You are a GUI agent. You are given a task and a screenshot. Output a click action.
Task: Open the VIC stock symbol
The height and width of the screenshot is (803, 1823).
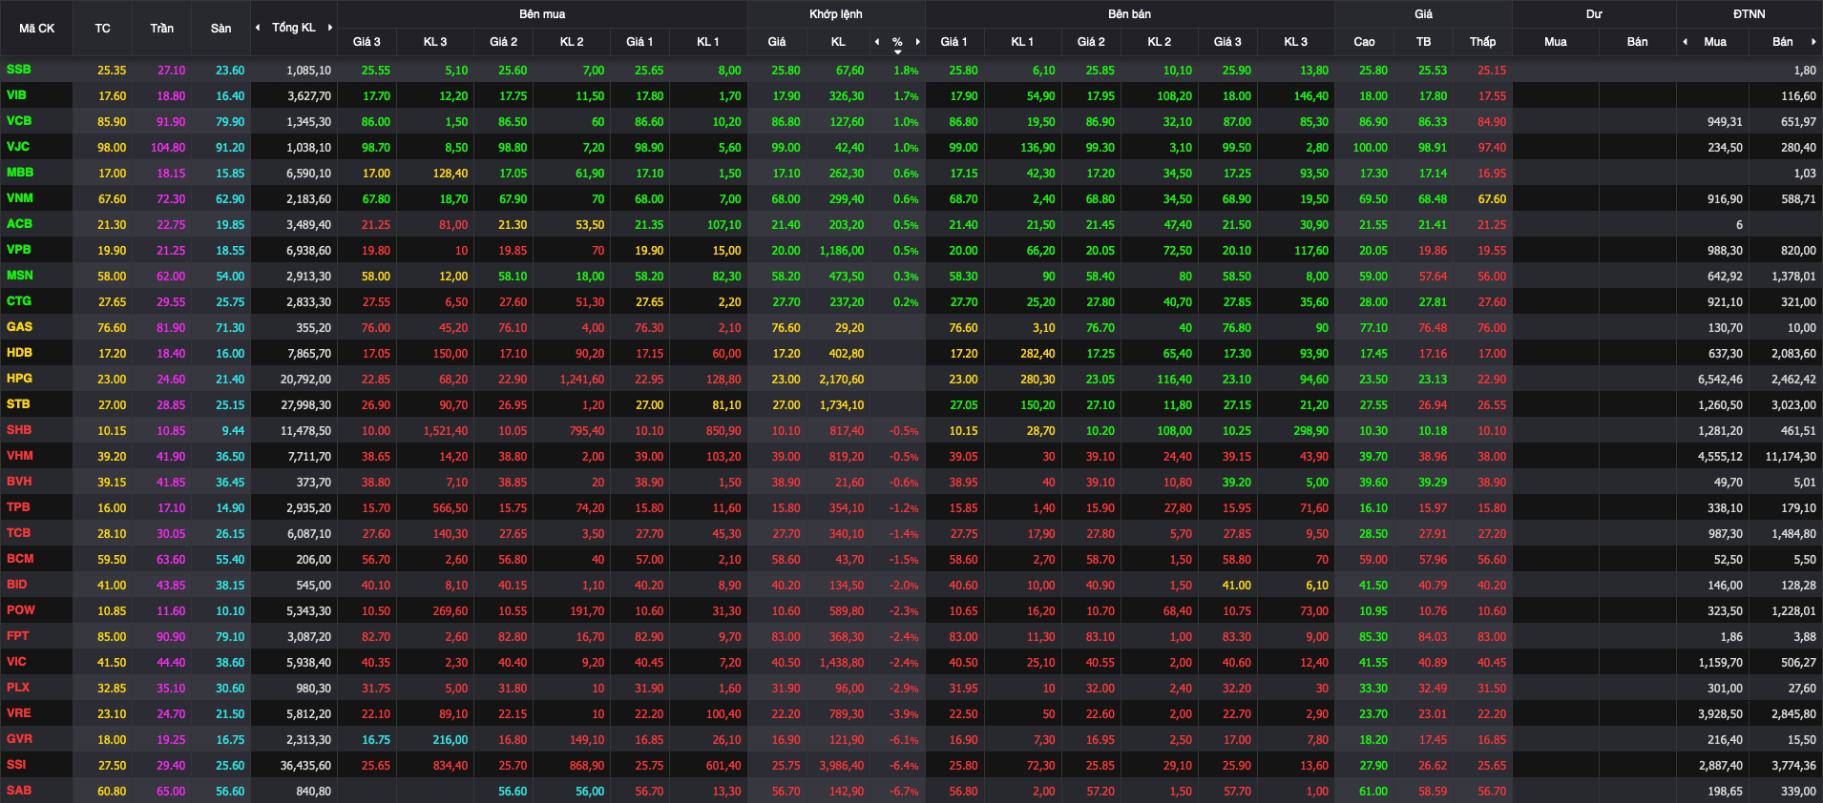tap(16, 662)
